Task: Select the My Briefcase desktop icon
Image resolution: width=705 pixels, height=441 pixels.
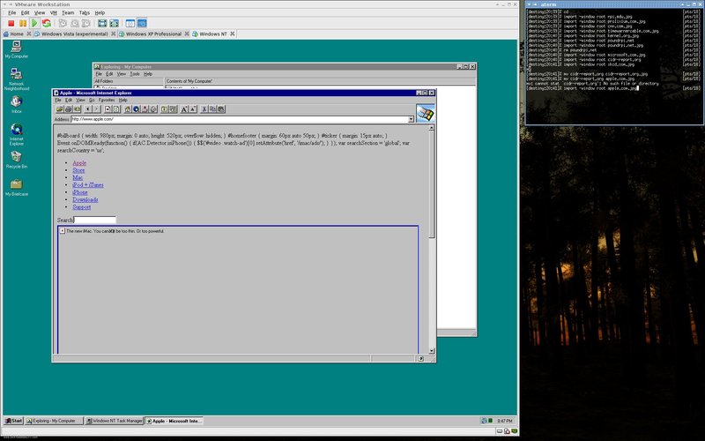Action: point(17,187)
